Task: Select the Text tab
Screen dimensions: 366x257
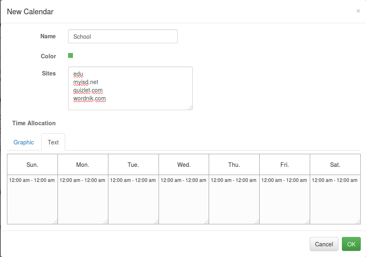Action: [x=53, y=142]
